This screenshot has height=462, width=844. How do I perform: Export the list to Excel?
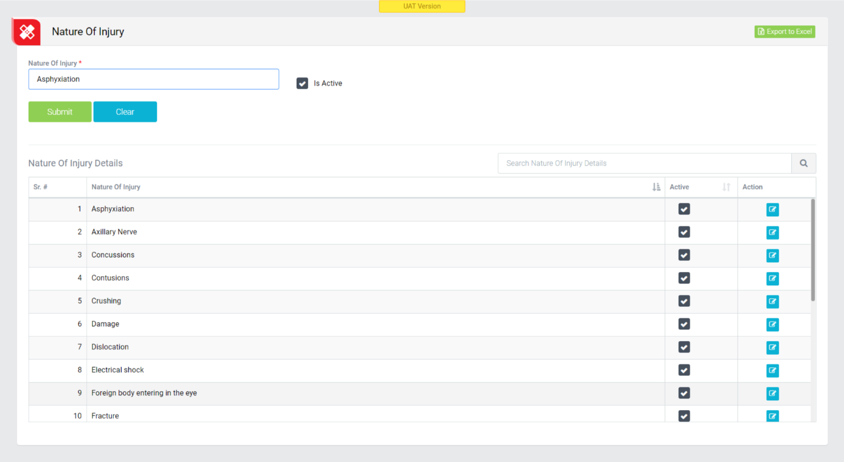tap(785, 32)
